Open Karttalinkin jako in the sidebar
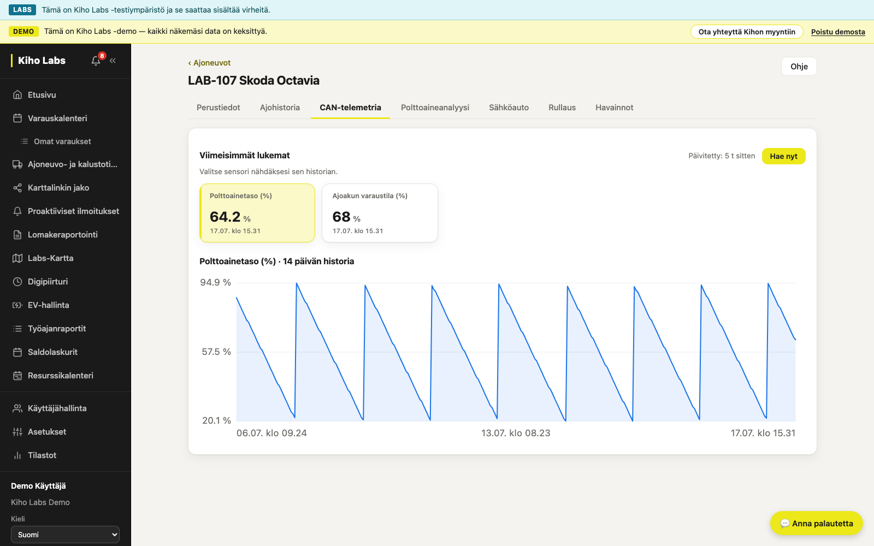Viewport: 874px width, 546px height. click(x=66, y=188)
